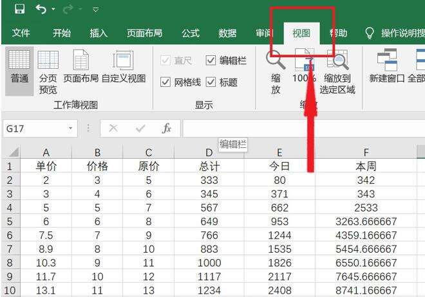Click the cancel X in formula bar
The image size is (425, 297).
(113, 128)
